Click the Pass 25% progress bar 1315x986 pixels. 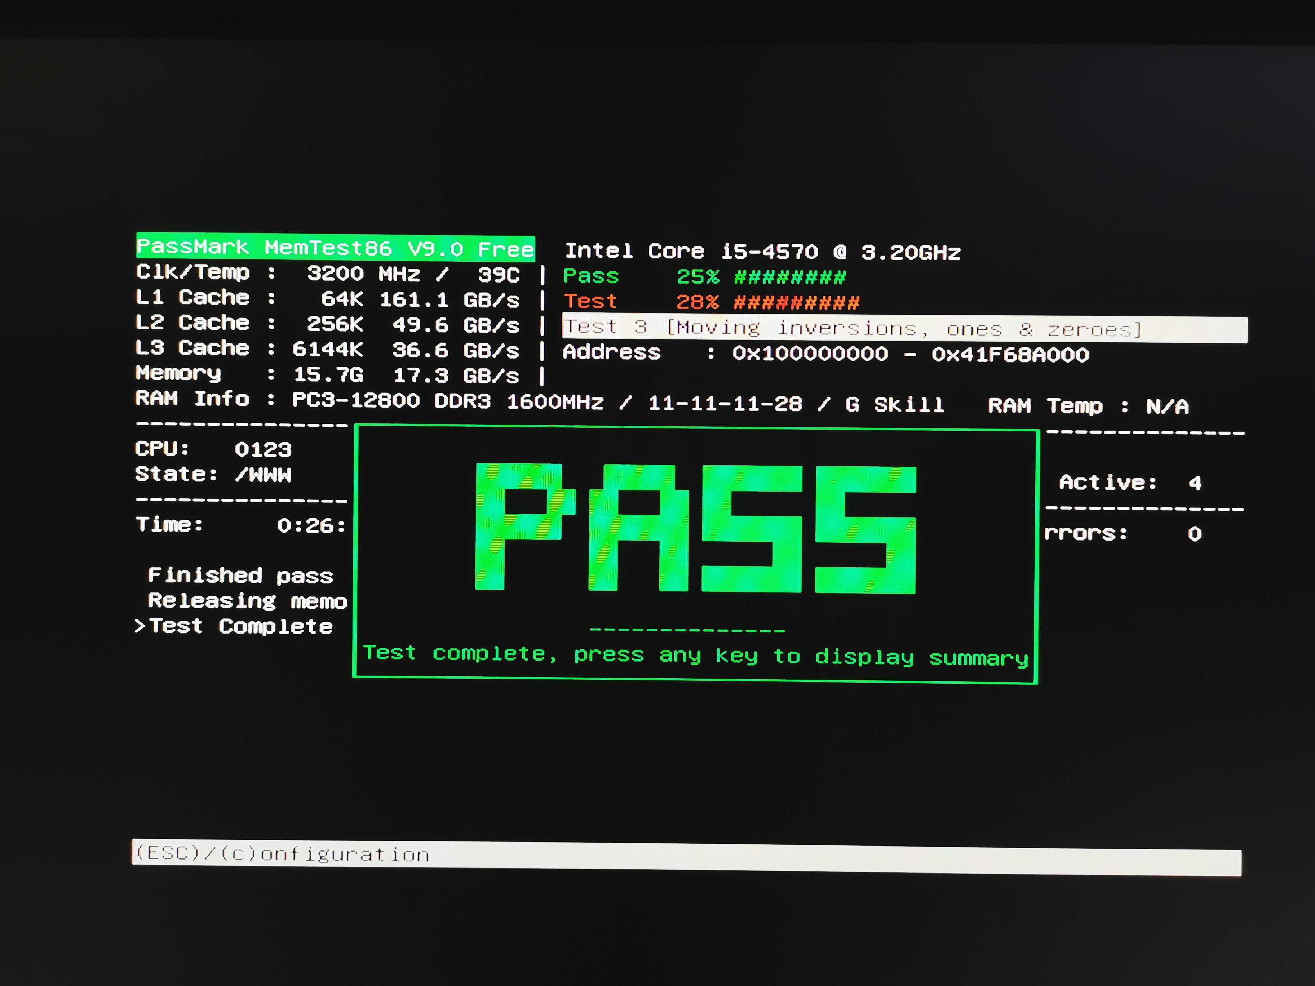tap(704, 276)
